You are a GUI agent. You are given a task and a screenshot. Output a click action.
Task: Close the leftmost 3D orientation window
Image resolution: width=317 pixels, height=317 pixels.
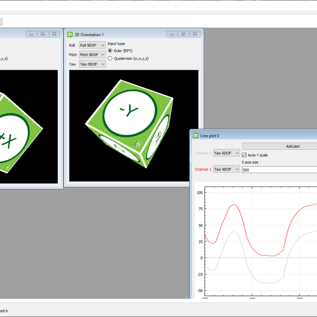coord(54,34)
